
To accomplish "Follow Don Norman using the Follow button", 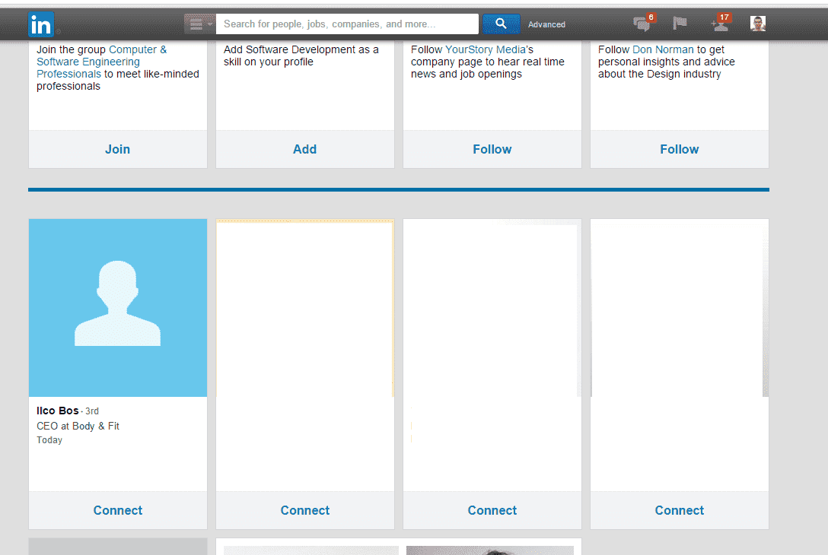I will click(680, 149).
